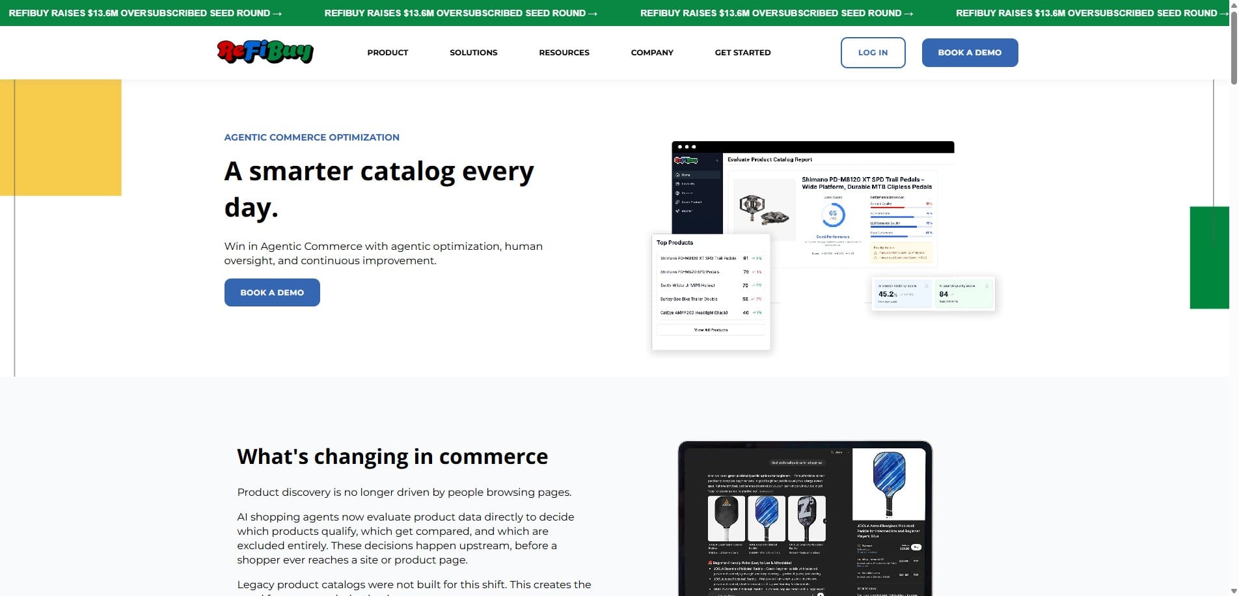Click the 'AI shopping agents now evaluate' paragraph
The height and width of the screenshot is (596, 1239).
click(x=405, y=538)
